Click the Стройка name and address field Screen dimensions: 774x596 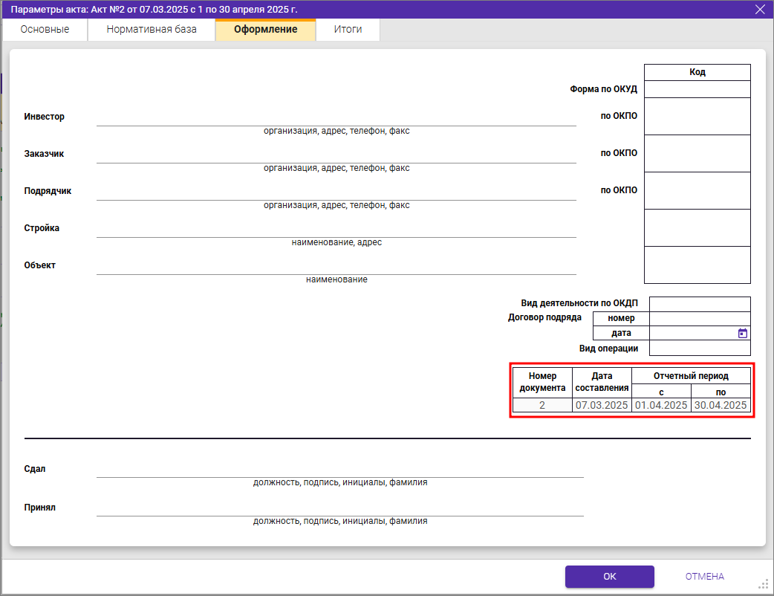pyautogui.click(x=336, y=230)
